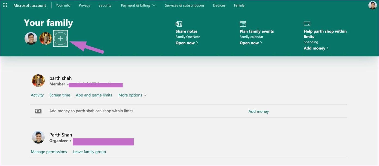This screenshot has width=379, height=166.
Task: Click the Plan family events heading
Action: (x=257, y=31)
